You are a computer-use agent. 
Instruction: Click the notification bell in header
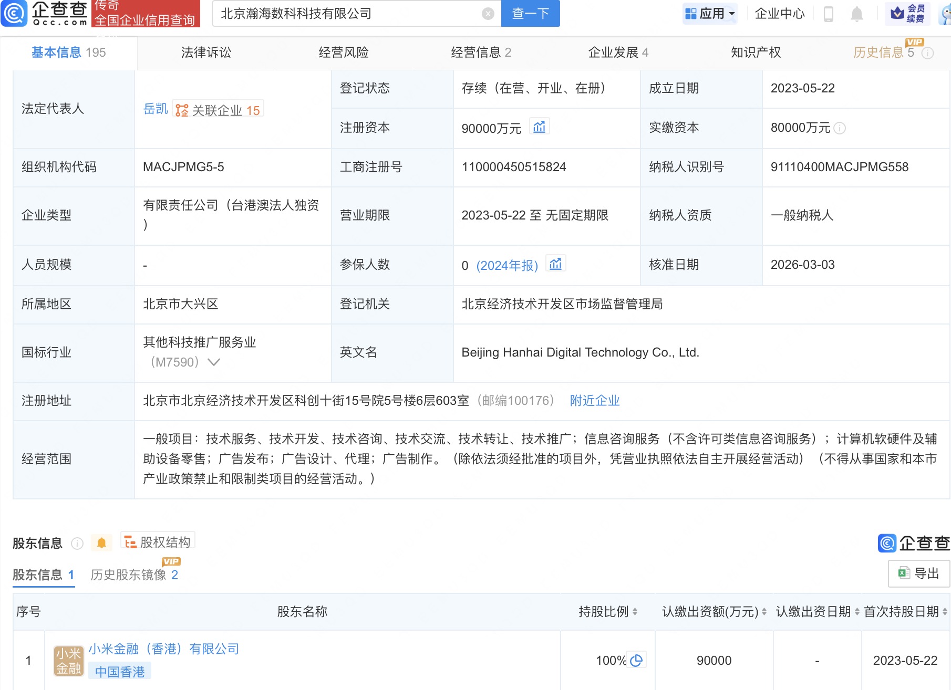856,14
